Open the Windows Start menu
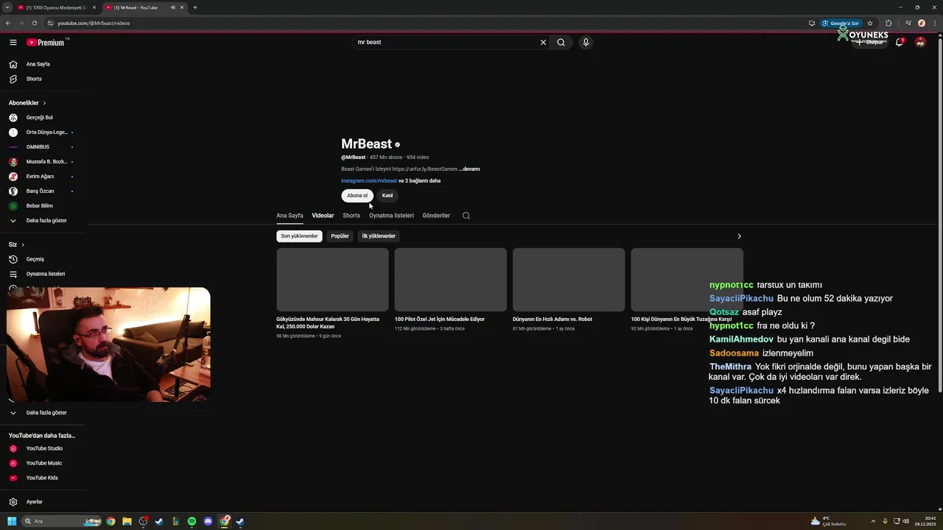943x530 pixels. (12, 521)
